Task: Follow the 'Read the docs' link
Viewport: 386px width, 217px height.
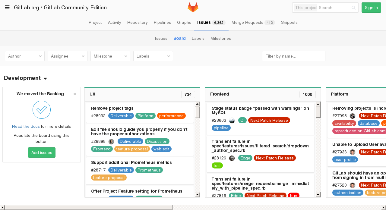Action: 26,127
